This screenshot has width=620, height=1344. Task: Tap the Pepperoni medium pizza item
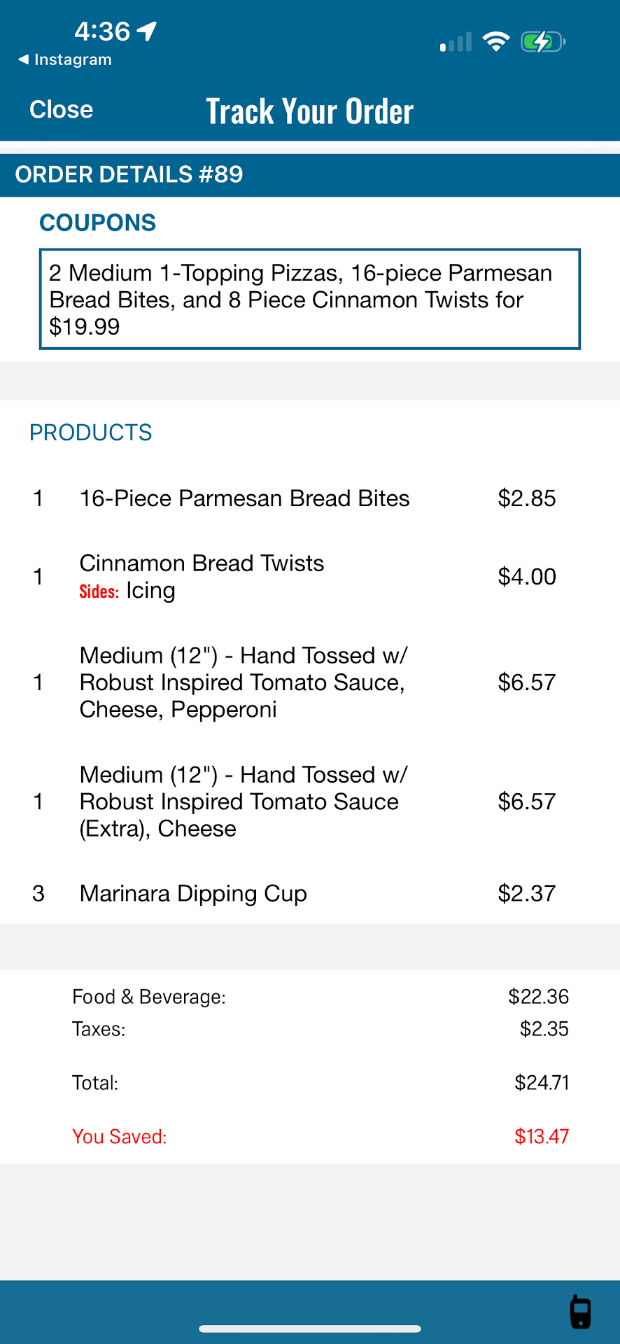coord(243,682)
